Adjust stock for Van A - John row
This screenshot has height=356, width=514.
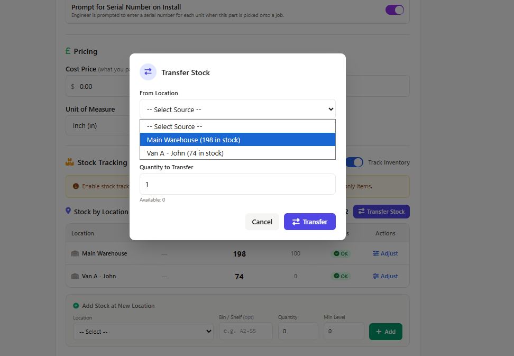[x=385, y=276]
